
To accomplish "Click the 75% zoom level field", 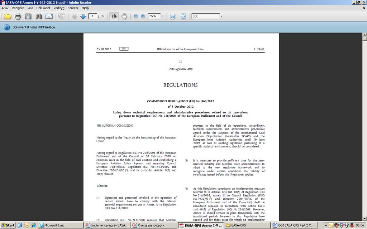I will [154, 16].
